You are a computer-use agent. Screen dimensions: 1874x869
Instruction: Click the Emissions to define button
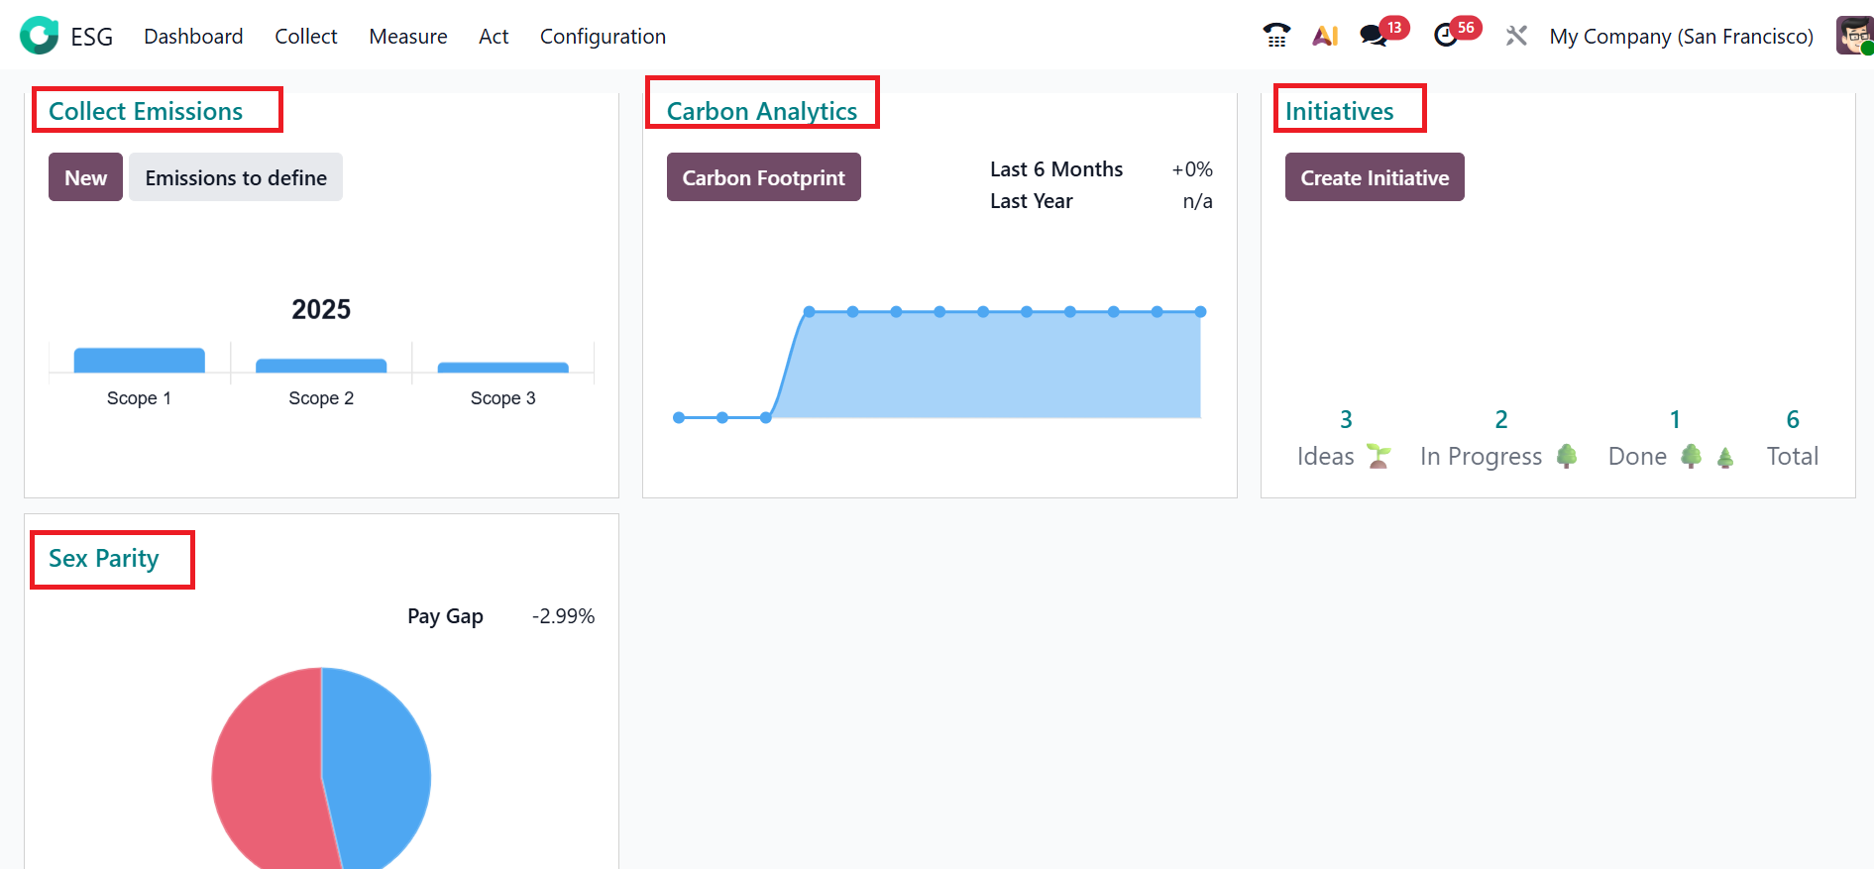pos(236,177)
